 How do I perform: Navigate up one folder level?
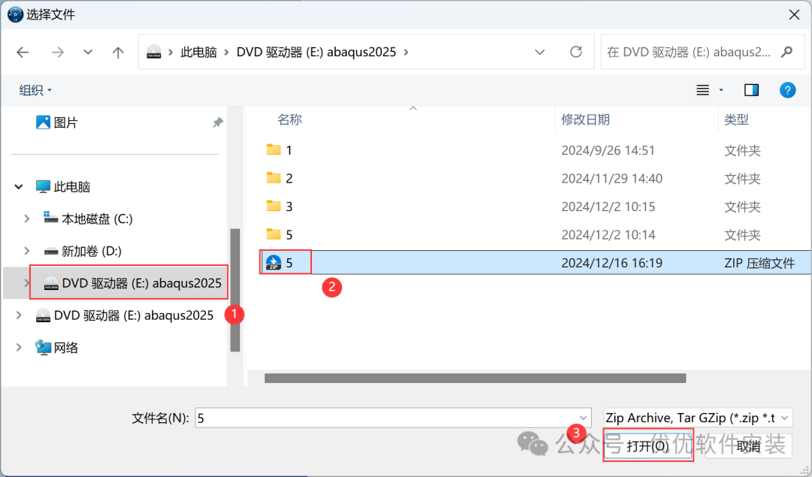(117, 52)
